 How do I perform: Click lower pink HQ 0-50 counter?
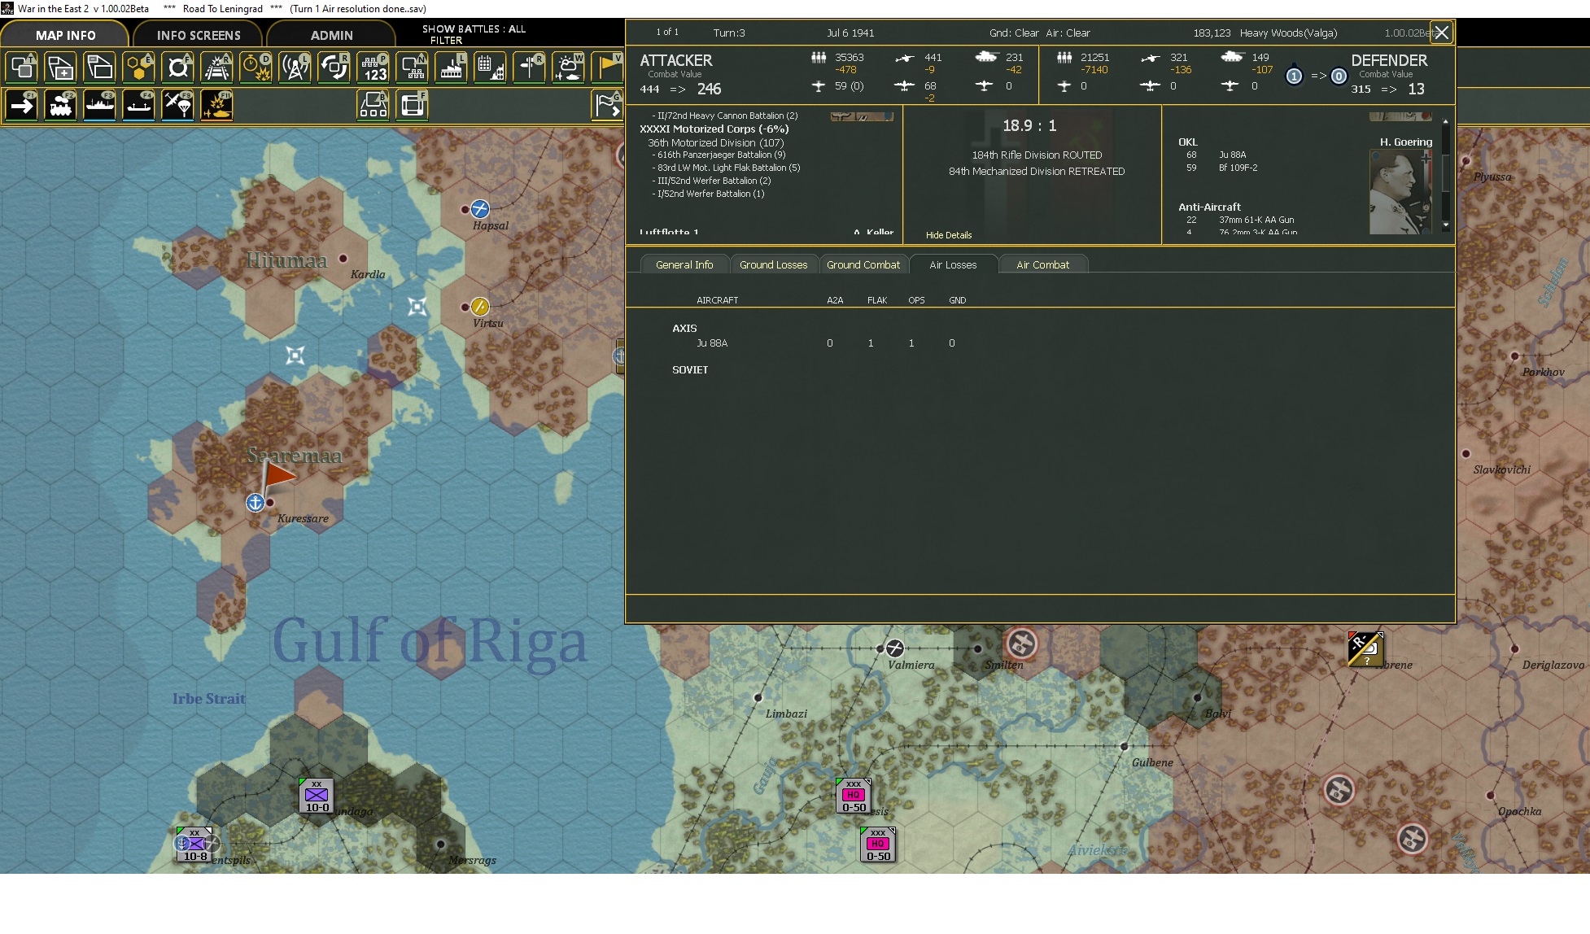tap(878, 845)
